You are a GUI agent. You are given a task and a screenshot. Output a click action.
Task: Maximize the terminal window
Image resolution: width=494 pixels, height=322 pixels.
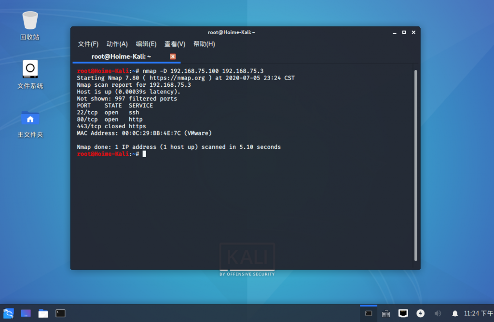(x=404, y=32)
